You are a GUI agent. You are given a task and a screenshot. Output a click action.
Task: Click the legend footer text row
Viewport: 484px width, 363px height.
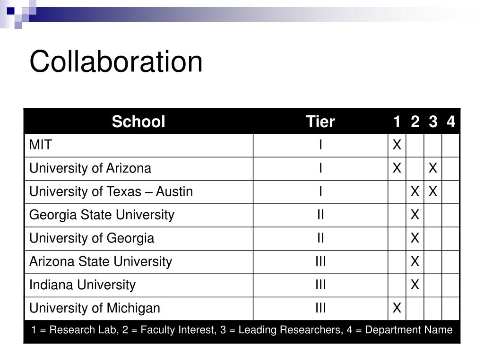click(x=242, y=330)
